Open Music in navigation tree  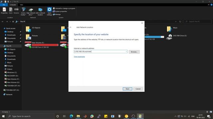[9, 62]
